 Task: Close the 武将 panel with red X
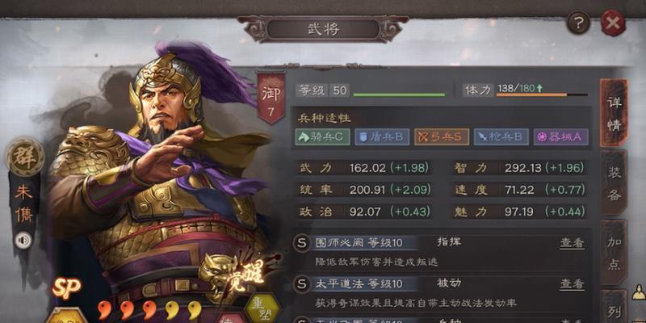[613, 23]
